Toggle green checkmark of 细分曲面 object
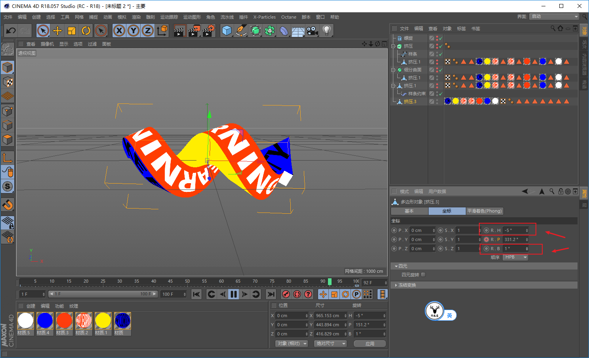This screenshot has width=589, height=358. pos(441,70)
